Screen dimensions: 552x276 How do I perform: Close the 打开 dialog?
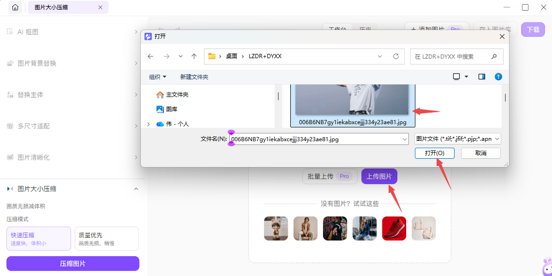coord(502,36)
